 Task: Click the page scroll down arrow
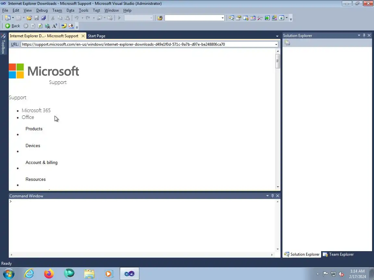click(278, 187)
